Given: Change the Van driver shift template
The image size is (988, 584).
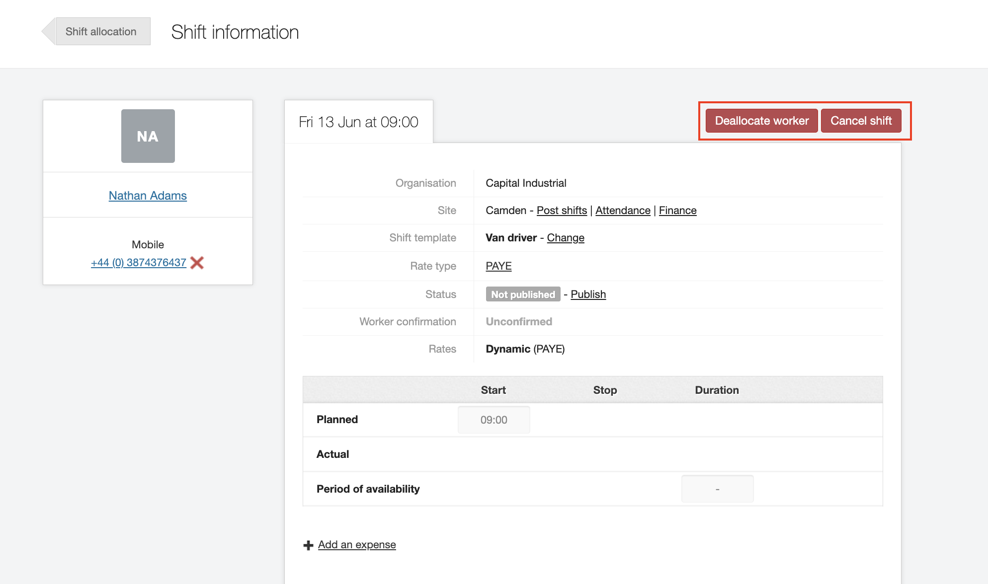Looking at the screenshot, I should pyautogui.click(x=566, y=238).
